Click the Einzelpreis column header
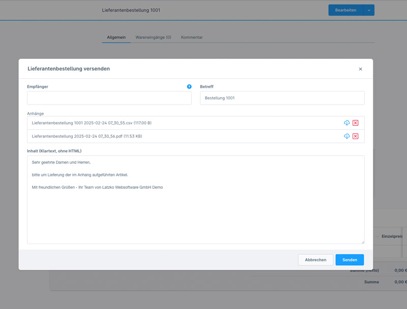 [392, 236]
